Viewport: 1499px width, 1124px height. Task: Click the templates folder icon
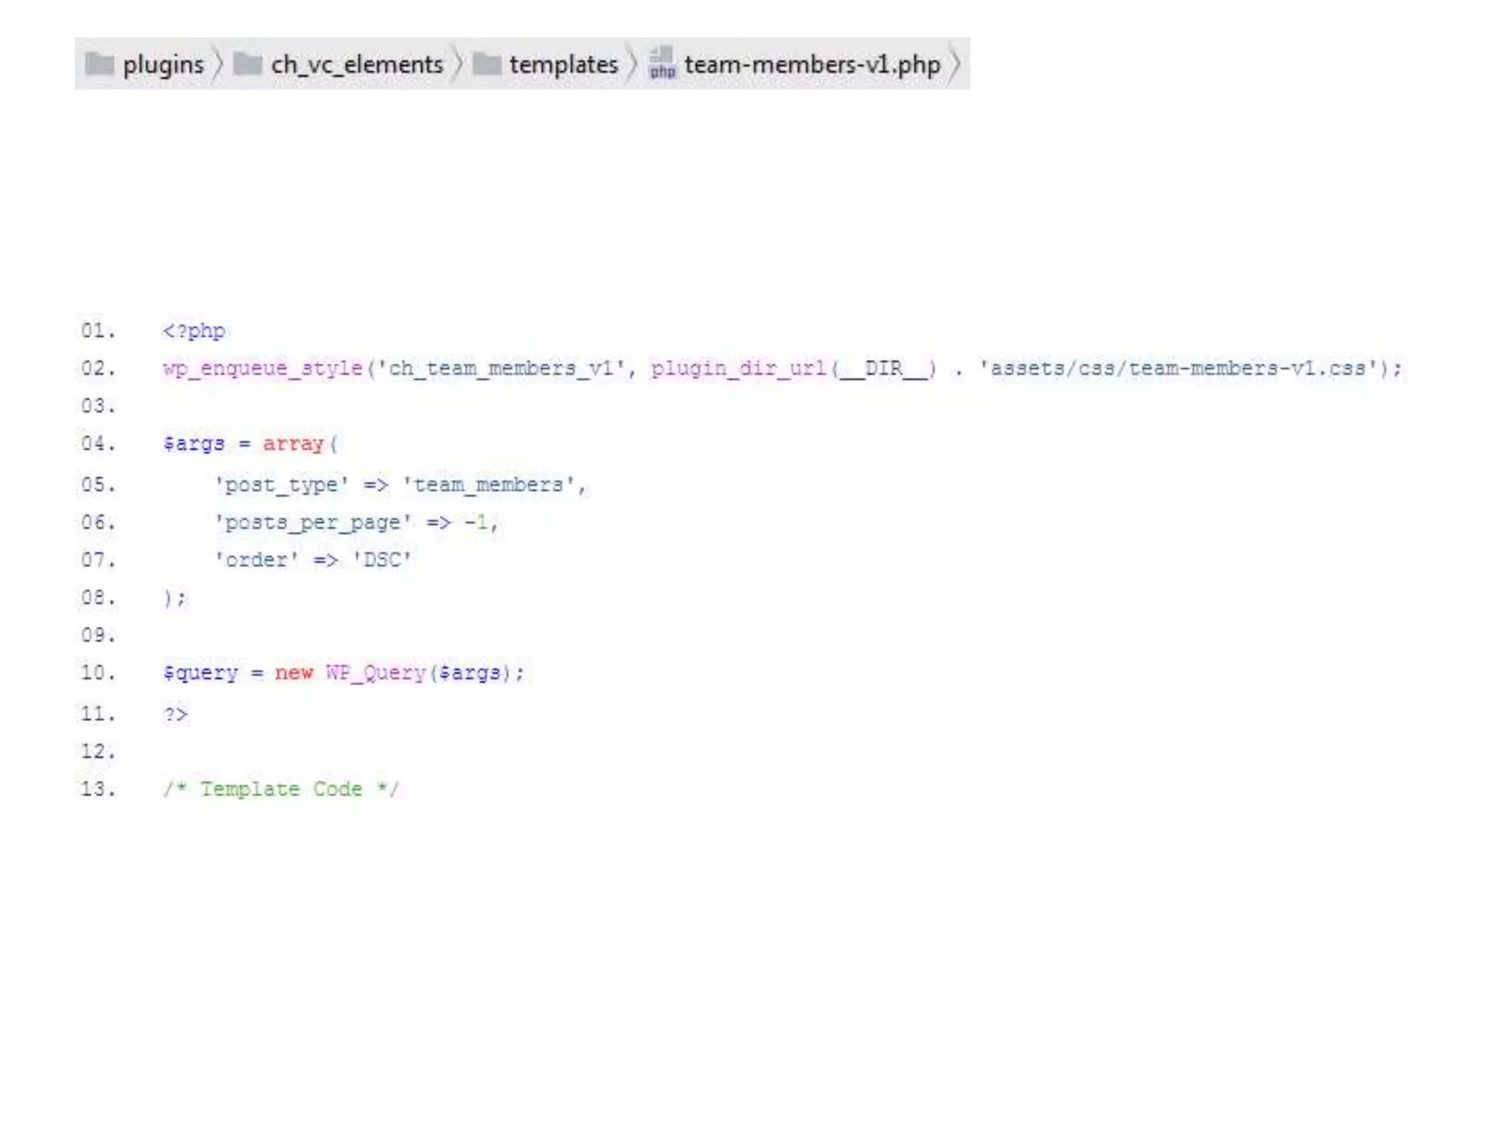(487, 64)
